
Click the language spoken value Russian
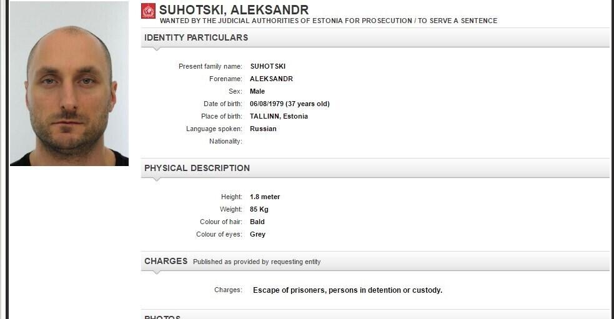263,129
